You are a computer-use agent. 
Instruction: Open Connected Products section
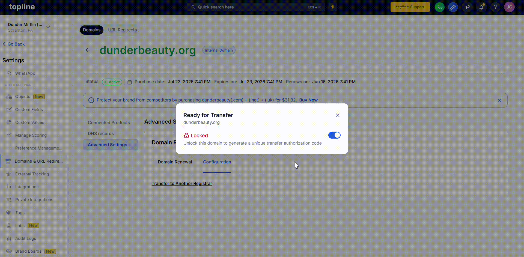109,123
